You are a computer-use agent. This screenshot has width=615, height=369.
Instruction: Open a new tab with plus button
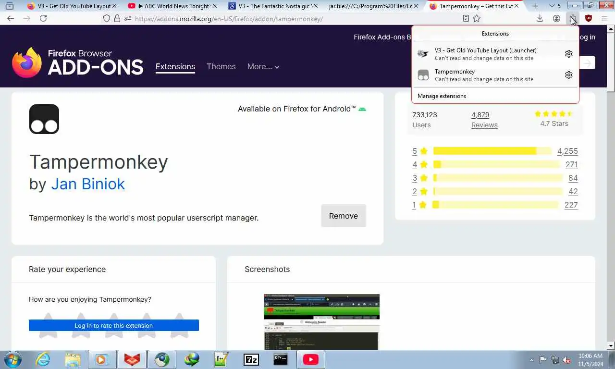pyautogui.click(x=535, y=6)
